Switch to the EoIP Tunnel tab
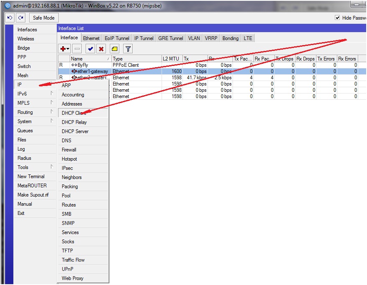Viewport: 367px width, 285px height. coord(117,38)
